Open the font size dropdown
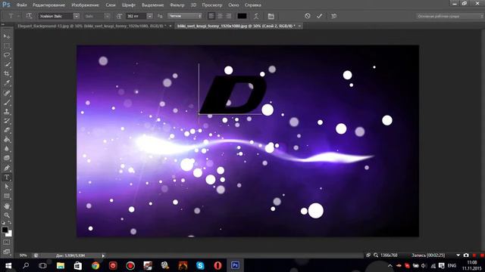Image resolution: width=485 pixels, height=272 pixels. [x=150, y=16]
